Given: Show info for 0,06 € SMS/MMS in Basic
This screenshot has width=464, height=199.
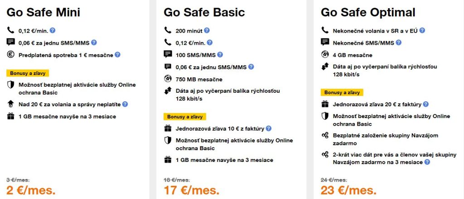Looking at the screenshot, I should (251, 66).
